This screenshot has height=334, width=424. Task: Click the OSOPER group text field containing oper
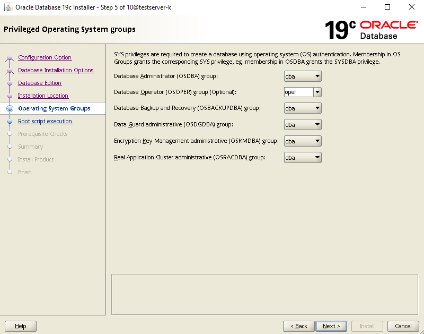point(299,92)
